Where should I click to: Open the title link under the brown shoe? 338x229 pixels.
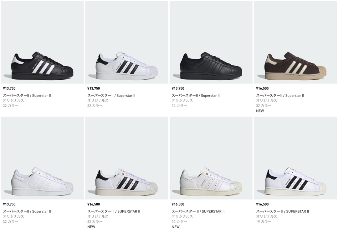280,96
